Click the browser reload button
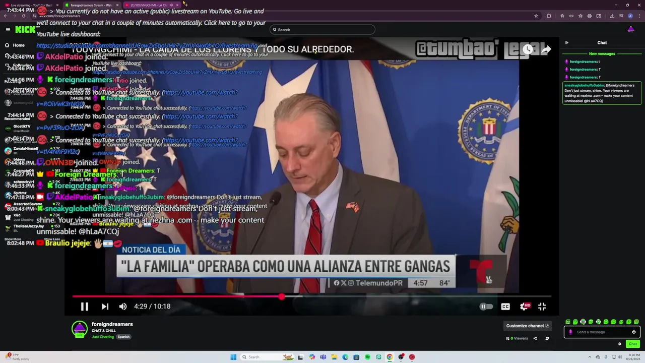This screenshot has width=645, height=363. coord(24,16)
